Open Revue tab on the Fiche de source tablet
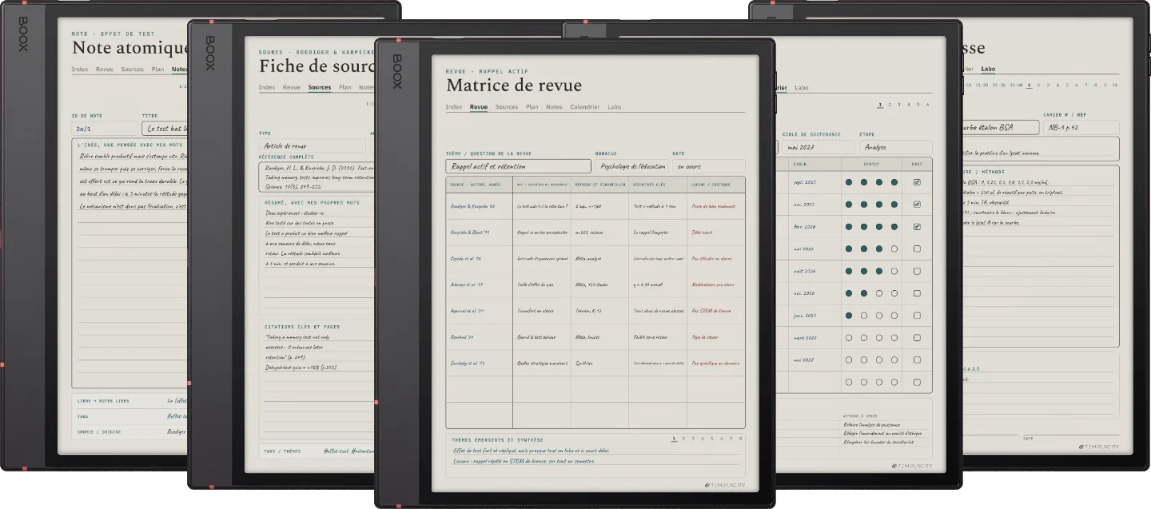Image resolution: width=1151 pixels, height=509 pixels. pyautogui.click(x=292, y=88)
